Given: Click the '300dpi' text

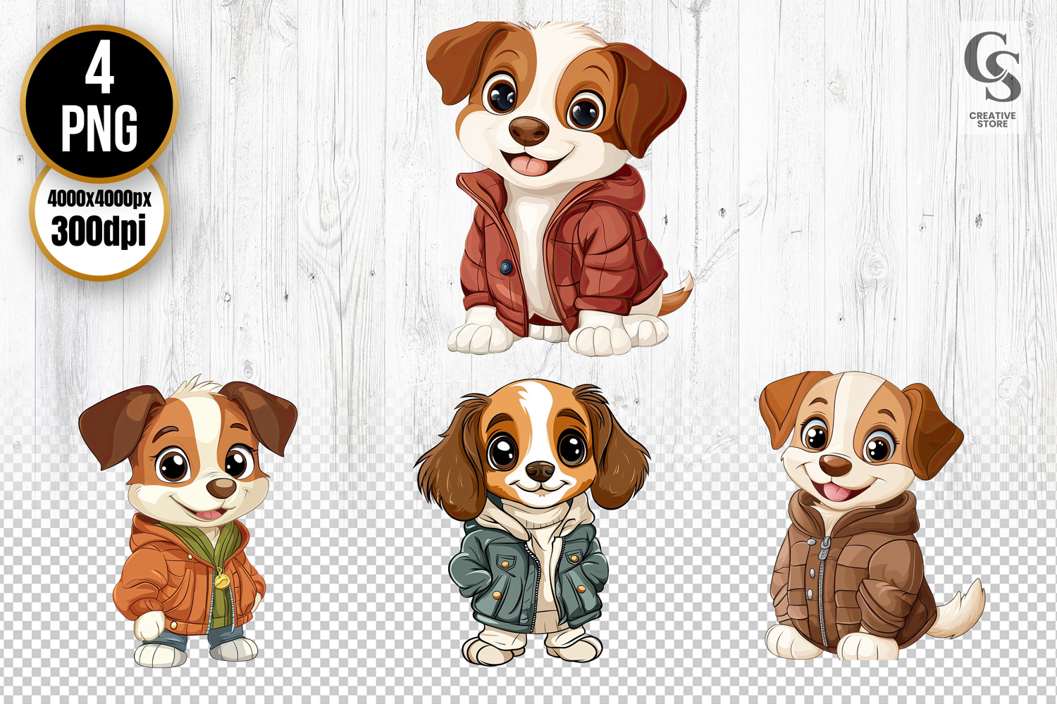Looking at the screenshot, I should [99, 231].
